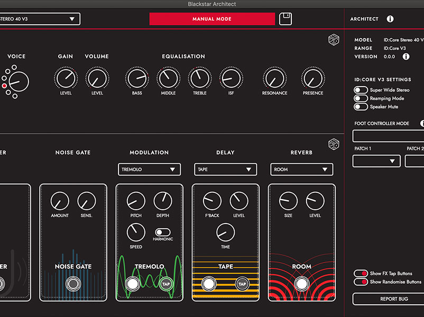Toggle Reamping Mode switch
This screenshot has height=317, width=424.
[x=361, y=98]
